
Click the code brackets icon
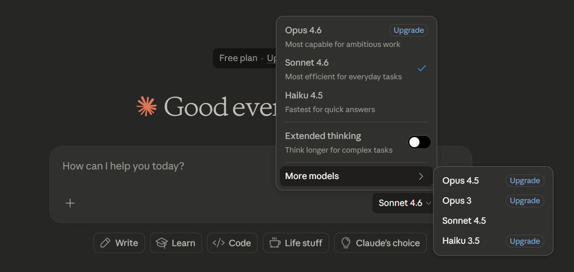(x=219, y=243)
